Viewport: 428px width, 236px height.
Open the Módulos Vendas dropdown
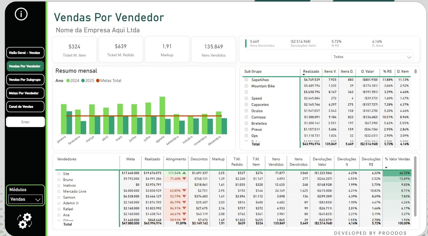[25, 199]
